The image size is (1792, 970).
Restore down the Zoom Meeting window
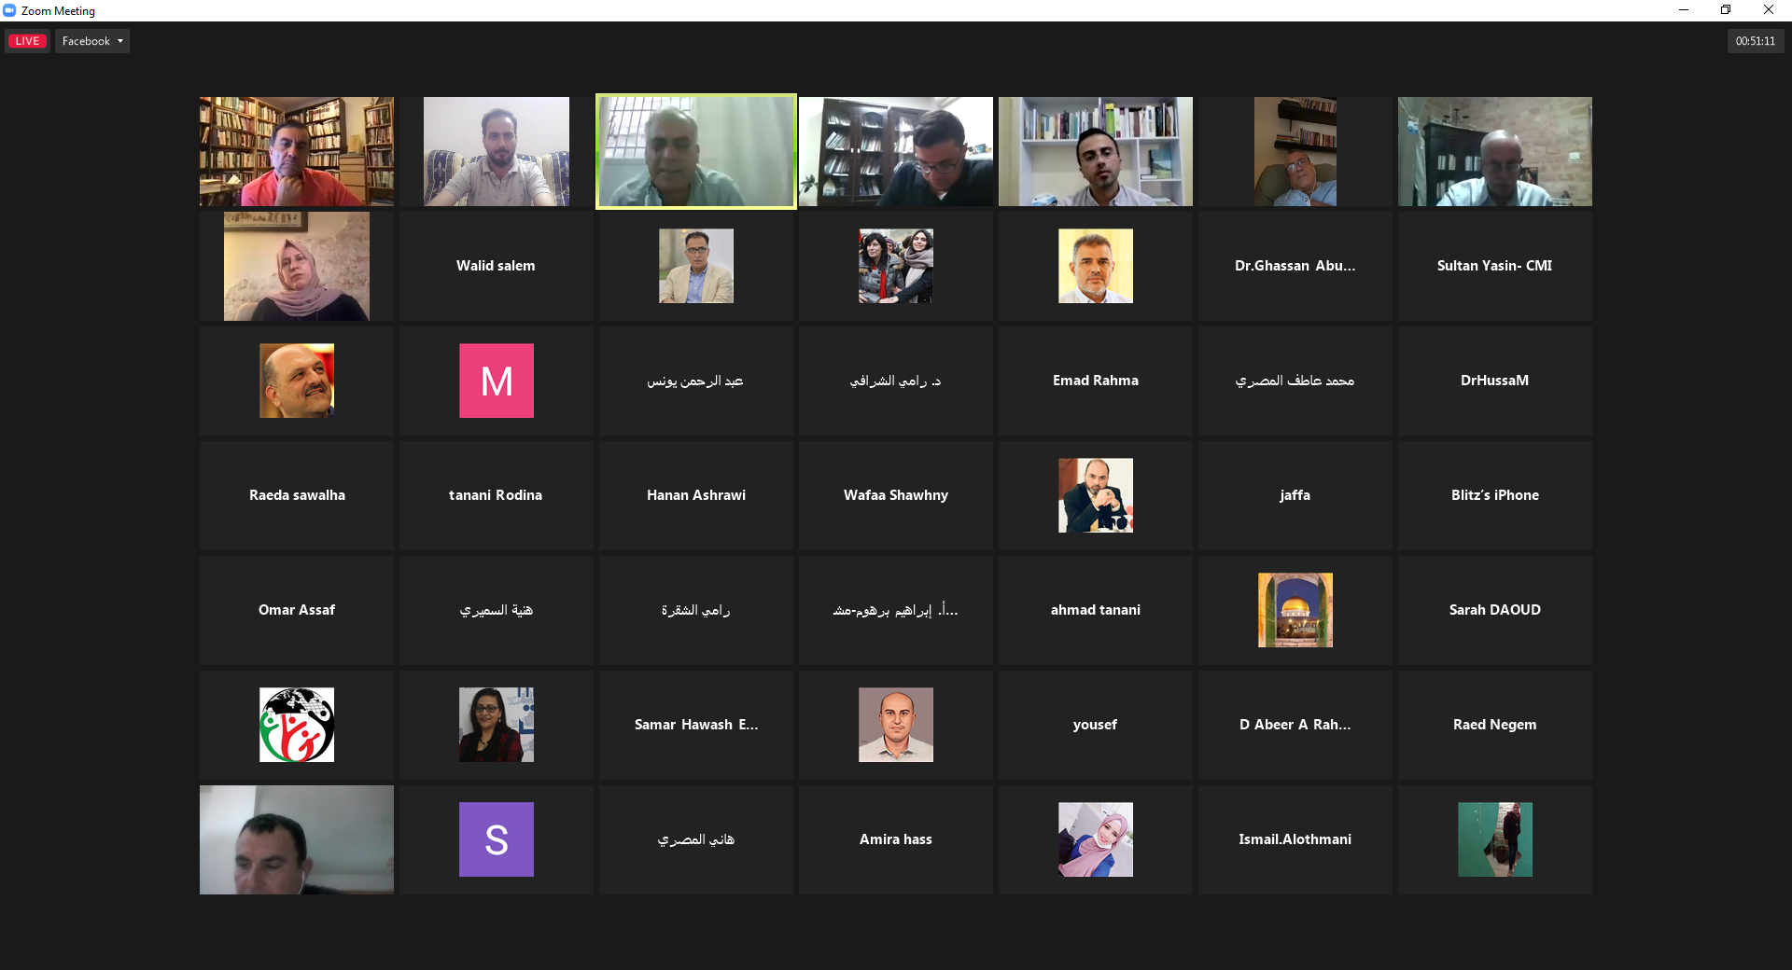click(1726, 10)
